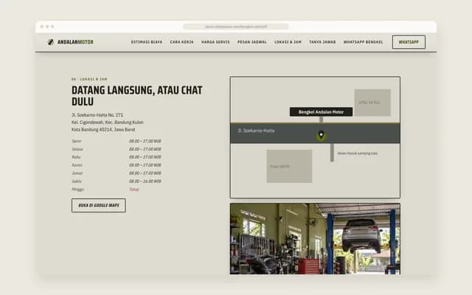This screenshot has width=472, height=295.
Task: Click address line Kel. Cigondewah, Kec. Bandung Kulon
Action: coord(108,122)
